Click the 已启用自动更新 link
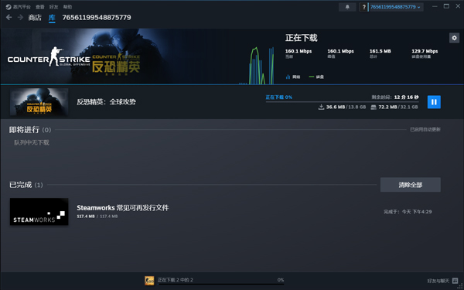This screenshot has height=290, width=464. coord(425,130)
